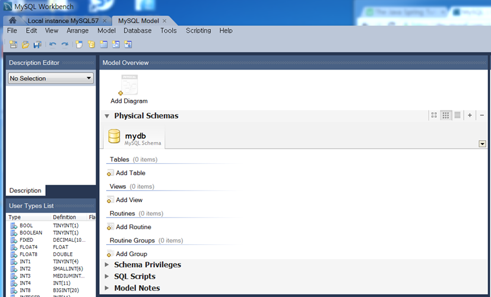Open the mydb schema tab dropdown arrow
This screenshot has width=491, height=297.
(x=482, y=144)
